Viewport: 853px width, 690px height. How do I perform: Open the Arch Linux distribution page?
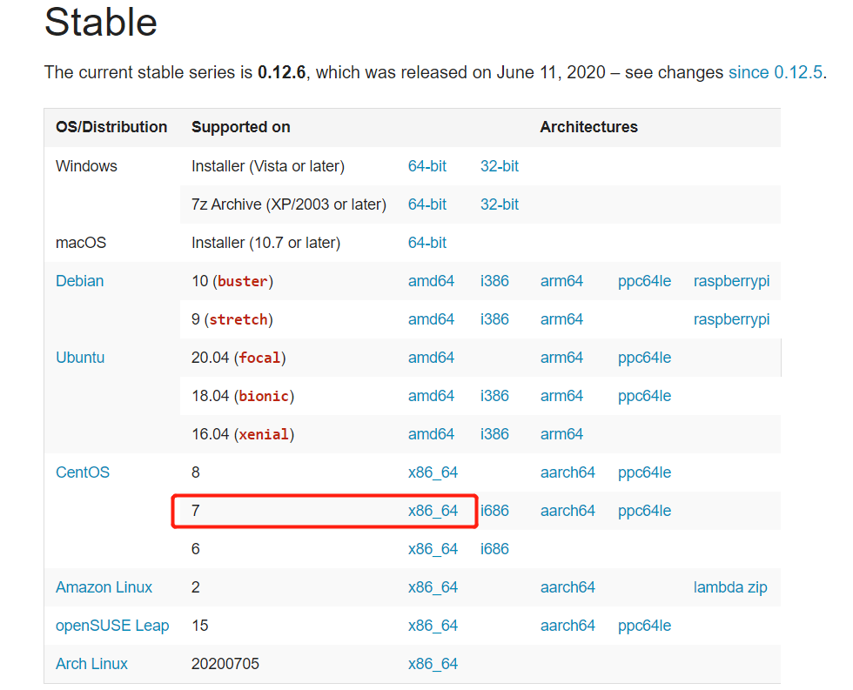(x=91, y=664)
